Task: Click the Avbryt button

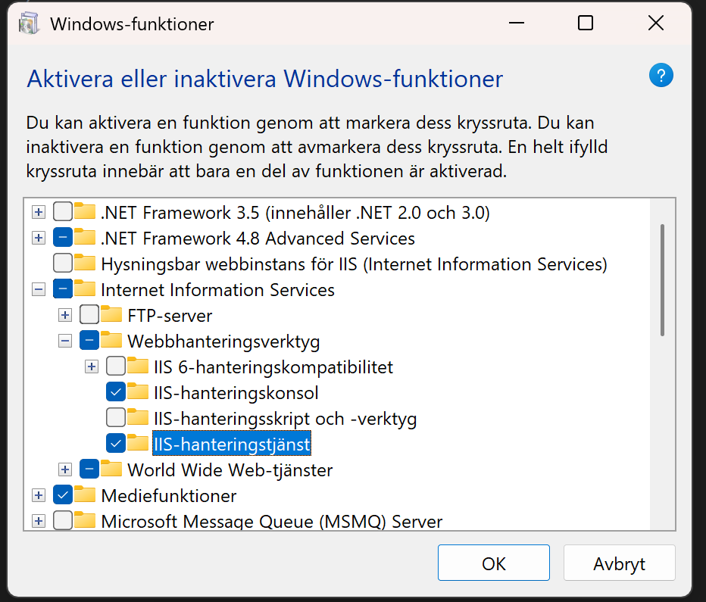Action: click(x=619, y=564)
